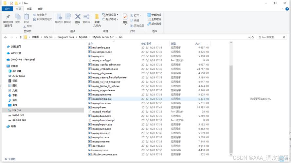Click the search magnifier icon
This screenshot has height=163, width=291.
pos(284,37)
